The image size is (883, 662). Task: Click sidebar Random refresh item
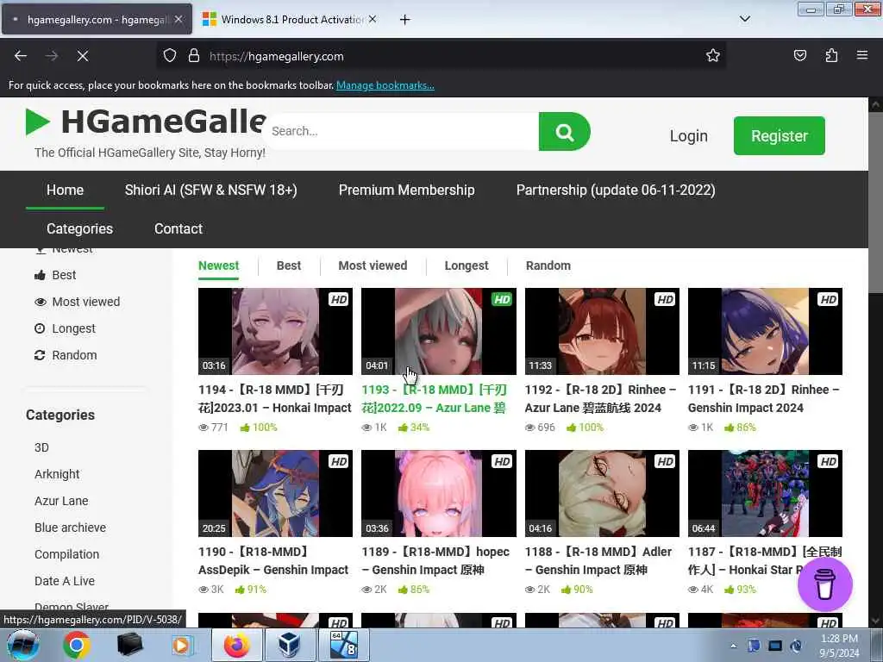66,355
